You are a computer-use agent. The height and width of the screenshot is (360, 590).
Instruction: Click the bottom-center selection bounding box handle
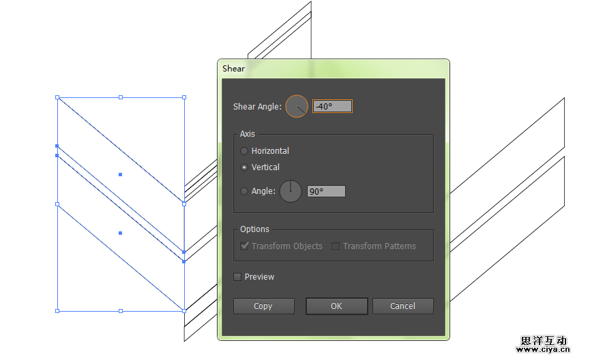click(x=121, y=311)
